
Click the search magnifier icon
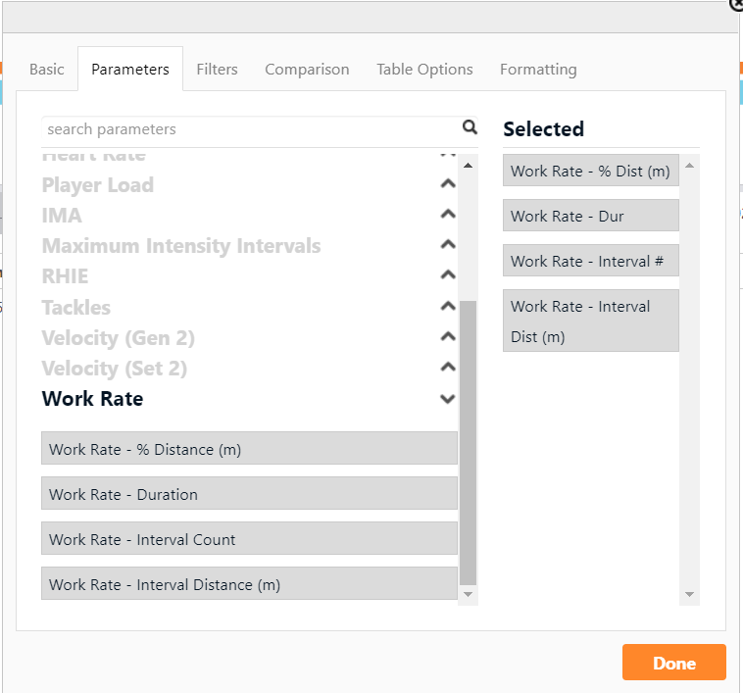click(x=470, y=127)
